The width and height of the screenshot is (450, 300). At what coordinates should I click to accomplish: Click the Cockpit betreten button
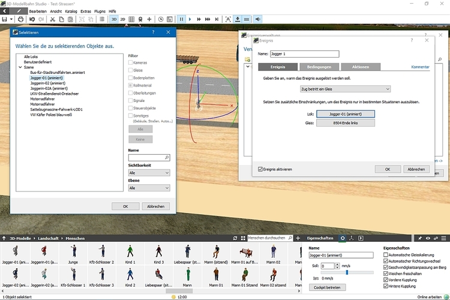[326, 287]
